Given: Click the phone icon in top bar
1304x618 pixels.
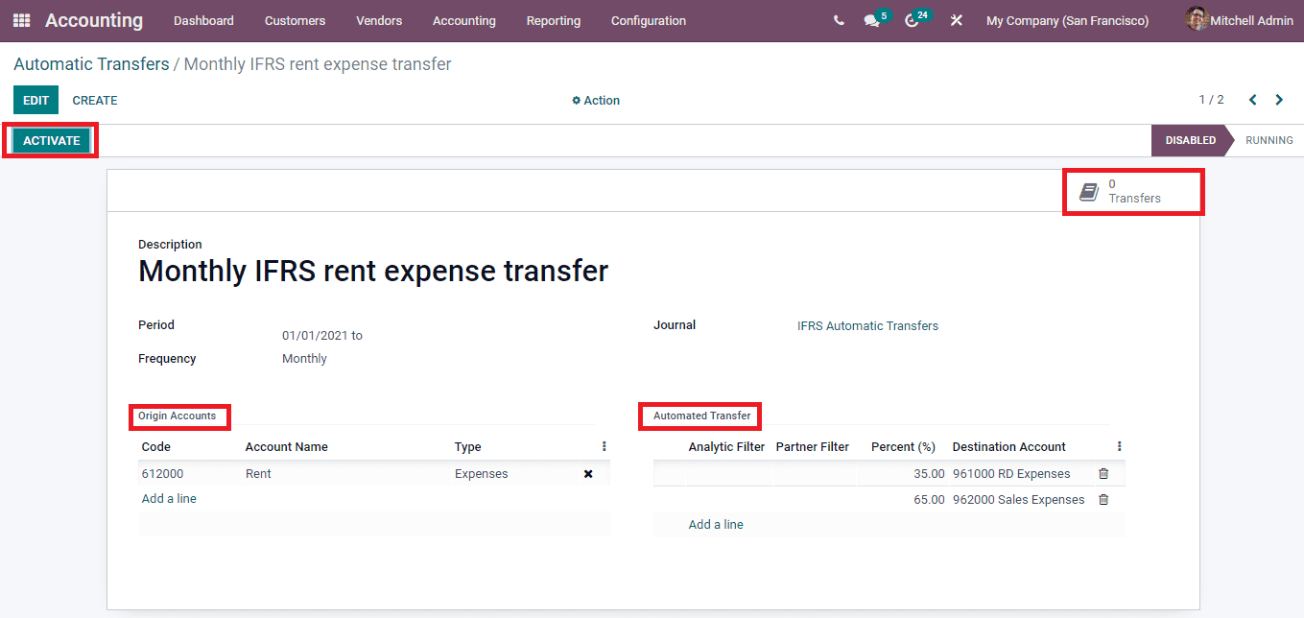Looking at the screenshot, I should point(838,19).
